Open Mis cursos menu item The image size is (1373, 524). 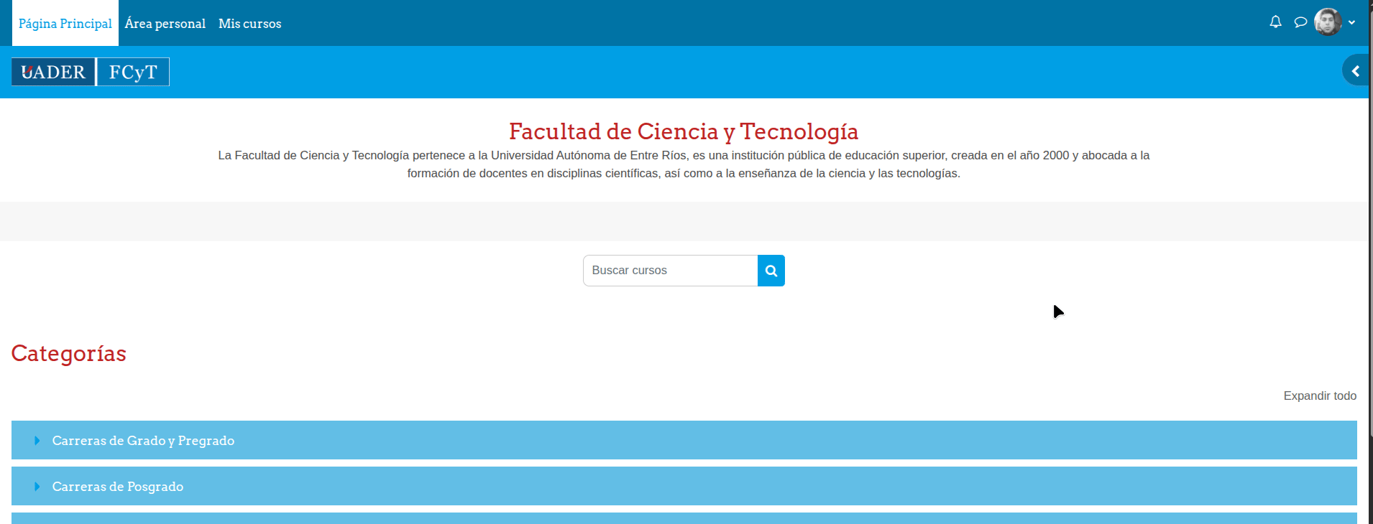250,23
